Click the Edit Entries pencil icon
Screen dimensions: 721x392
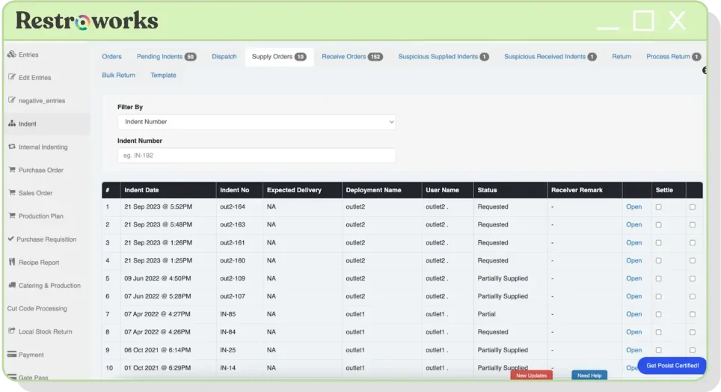[12, 77]
